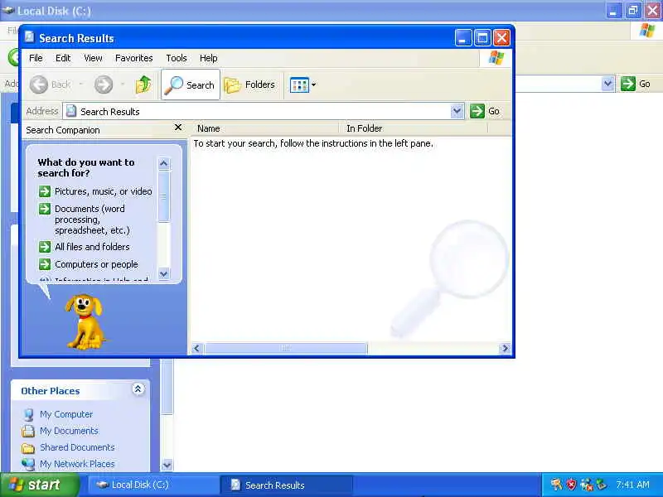Click the My Network Places icon

[28, 464]
